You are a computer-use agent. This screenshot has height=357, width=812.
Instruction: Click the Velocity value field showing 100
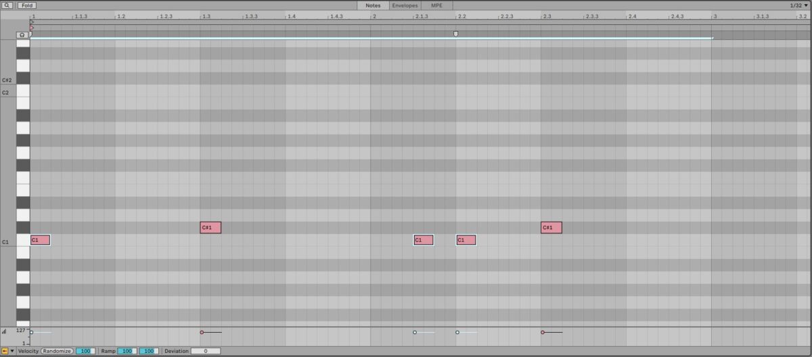pyautogui.click(x=85, y=351)
